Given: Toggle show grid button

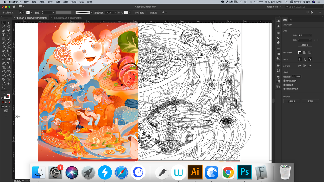Looking at the screenshot, I should point(305,52).
